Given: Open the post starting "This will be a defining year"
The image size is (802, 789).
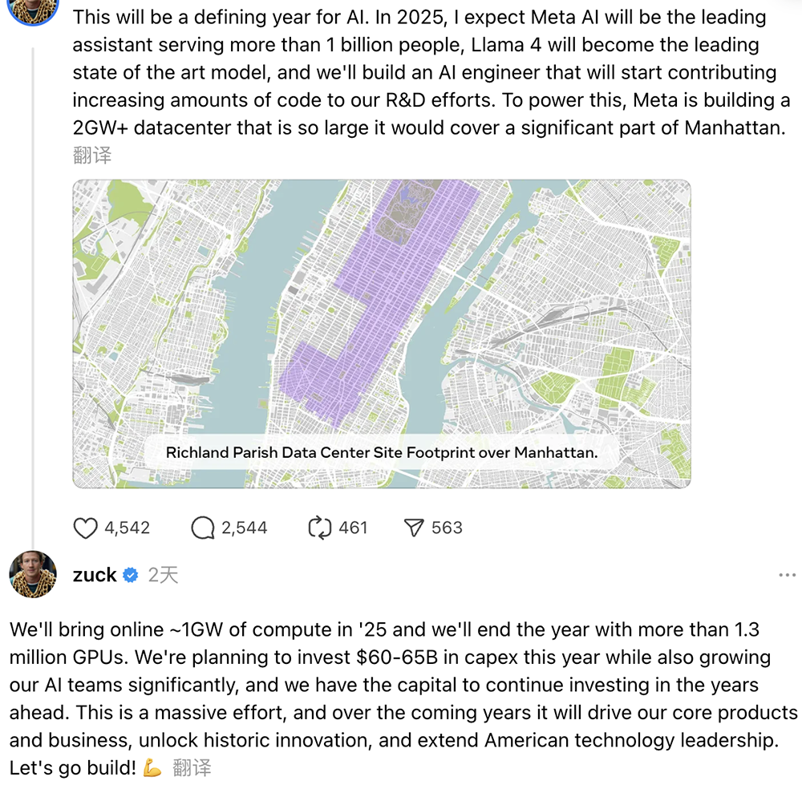Looking at the screenshot, I should click(425, 72).
